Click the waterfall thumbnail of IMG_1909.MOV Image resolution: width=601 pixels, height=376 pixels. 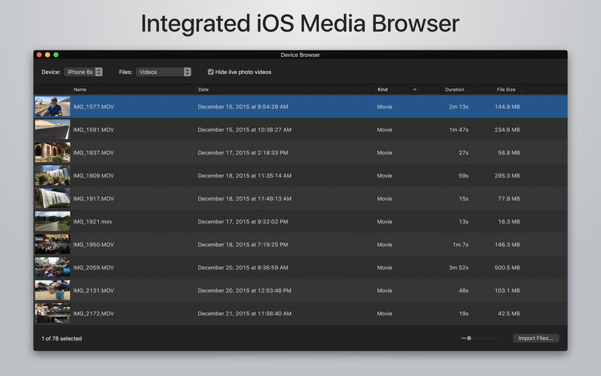52,175
